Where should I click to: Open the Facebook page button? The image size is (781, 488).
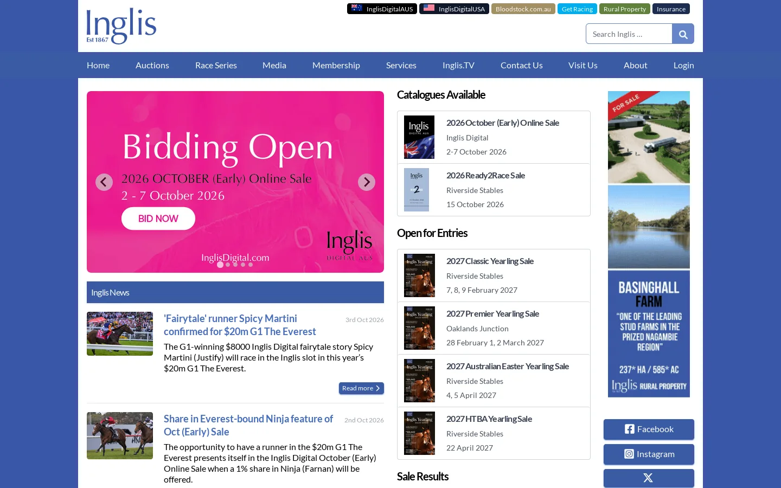649,429
